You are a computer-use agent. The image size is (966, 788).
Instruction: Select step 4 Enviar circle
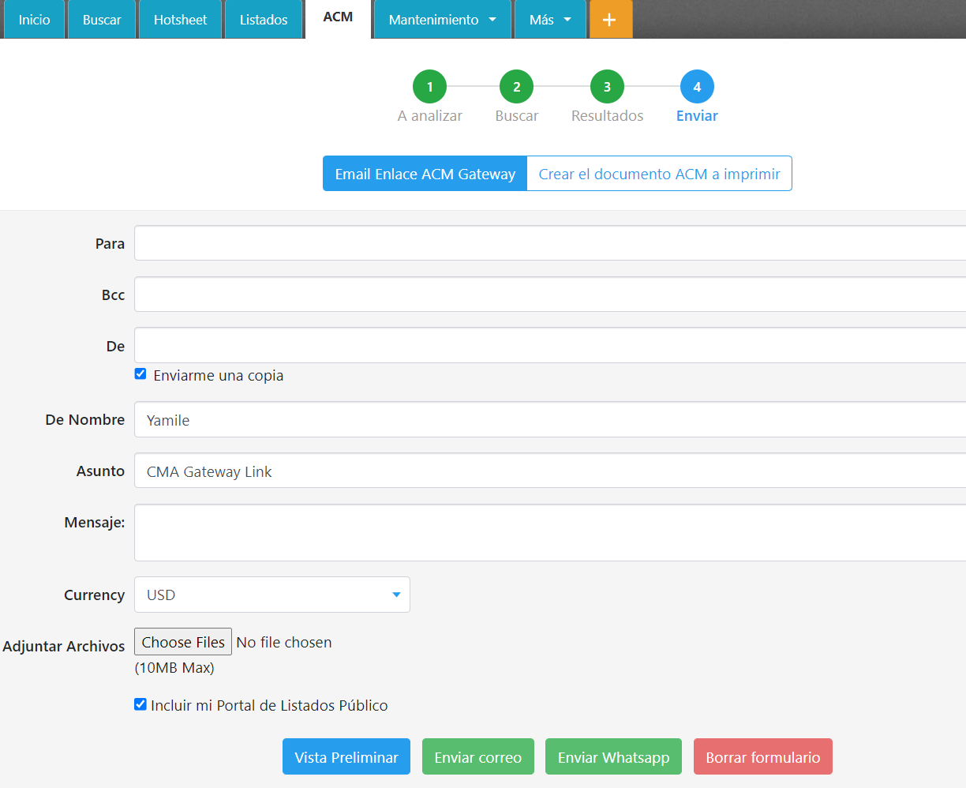[x=697, y=87]
